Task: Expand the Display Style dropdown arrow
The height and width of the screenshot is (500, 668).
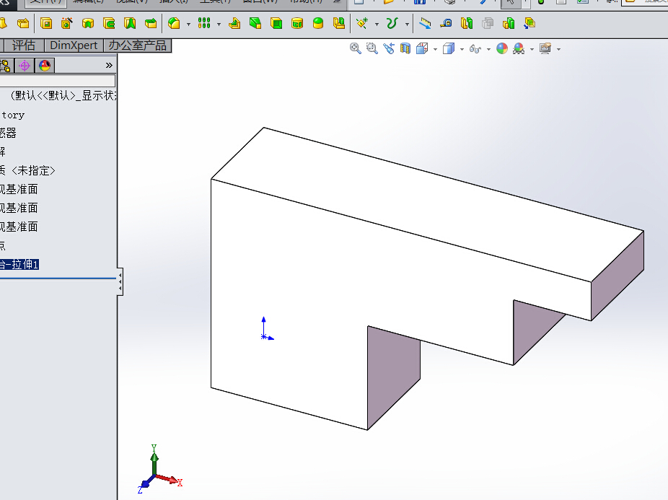Action: point(462,50)
